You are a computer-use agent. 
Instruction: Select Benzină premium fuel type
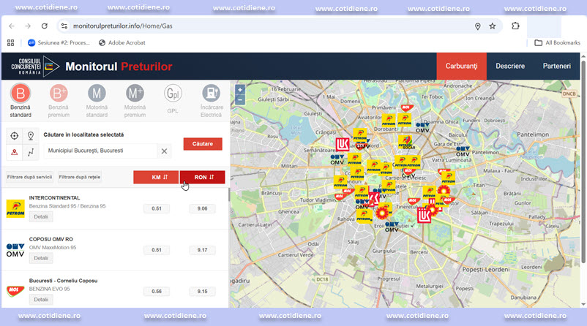click(x=59, y=94)
